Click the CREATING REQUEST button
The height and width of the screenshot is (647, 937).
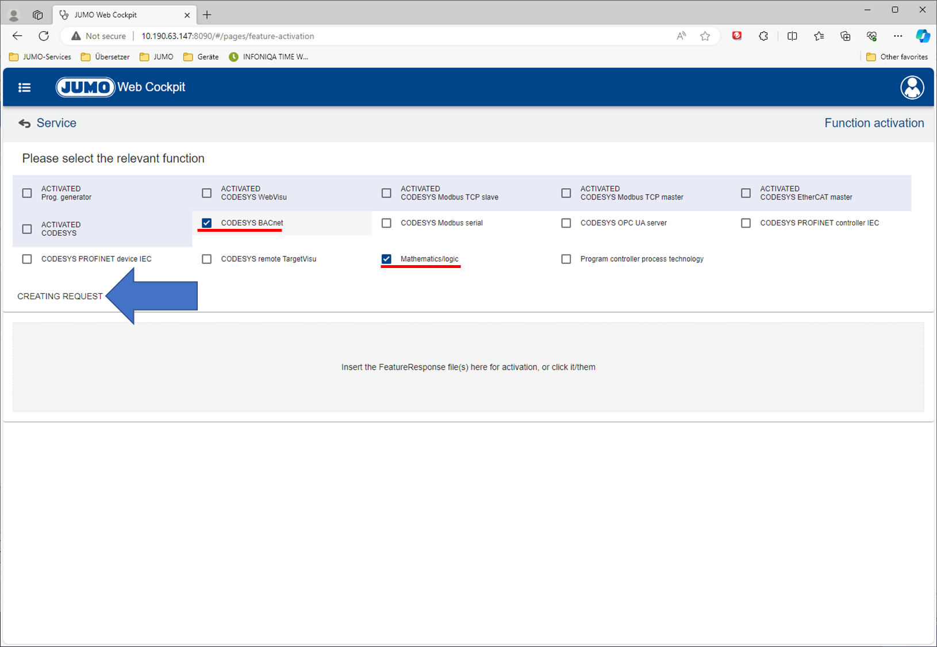[x=60, y=297]
